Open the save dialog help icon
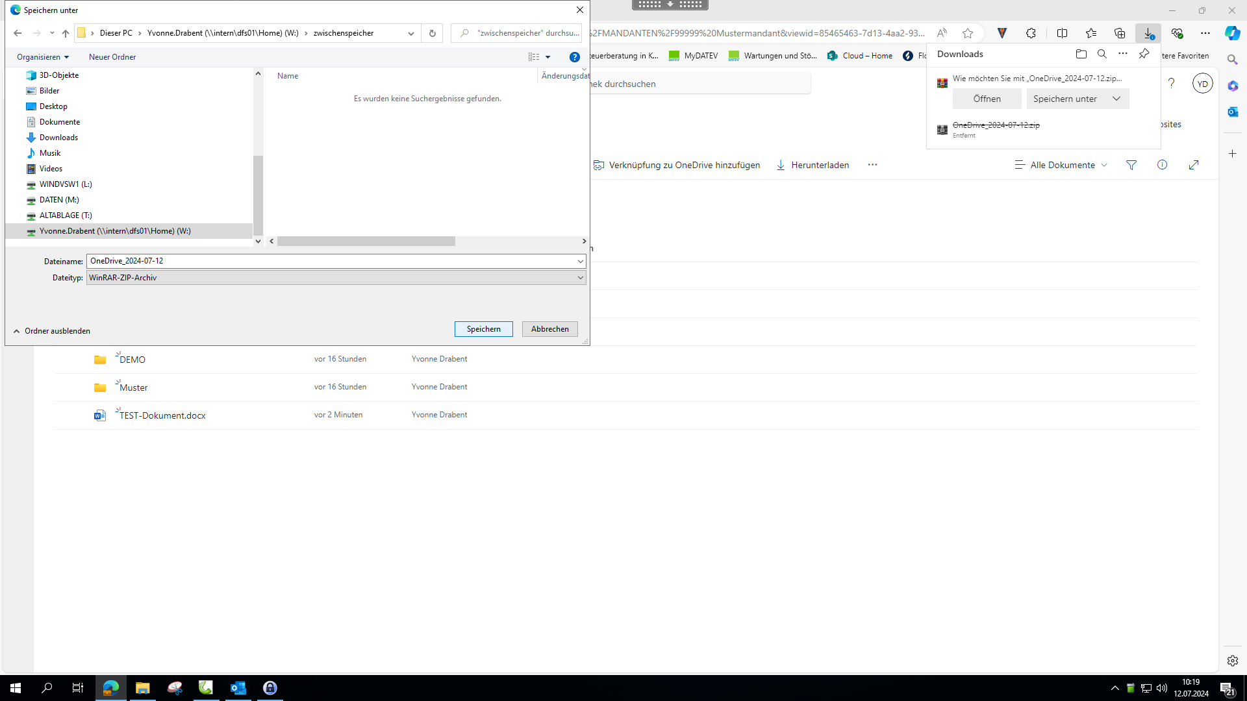 pyautogui.click(x=574, y=57)
